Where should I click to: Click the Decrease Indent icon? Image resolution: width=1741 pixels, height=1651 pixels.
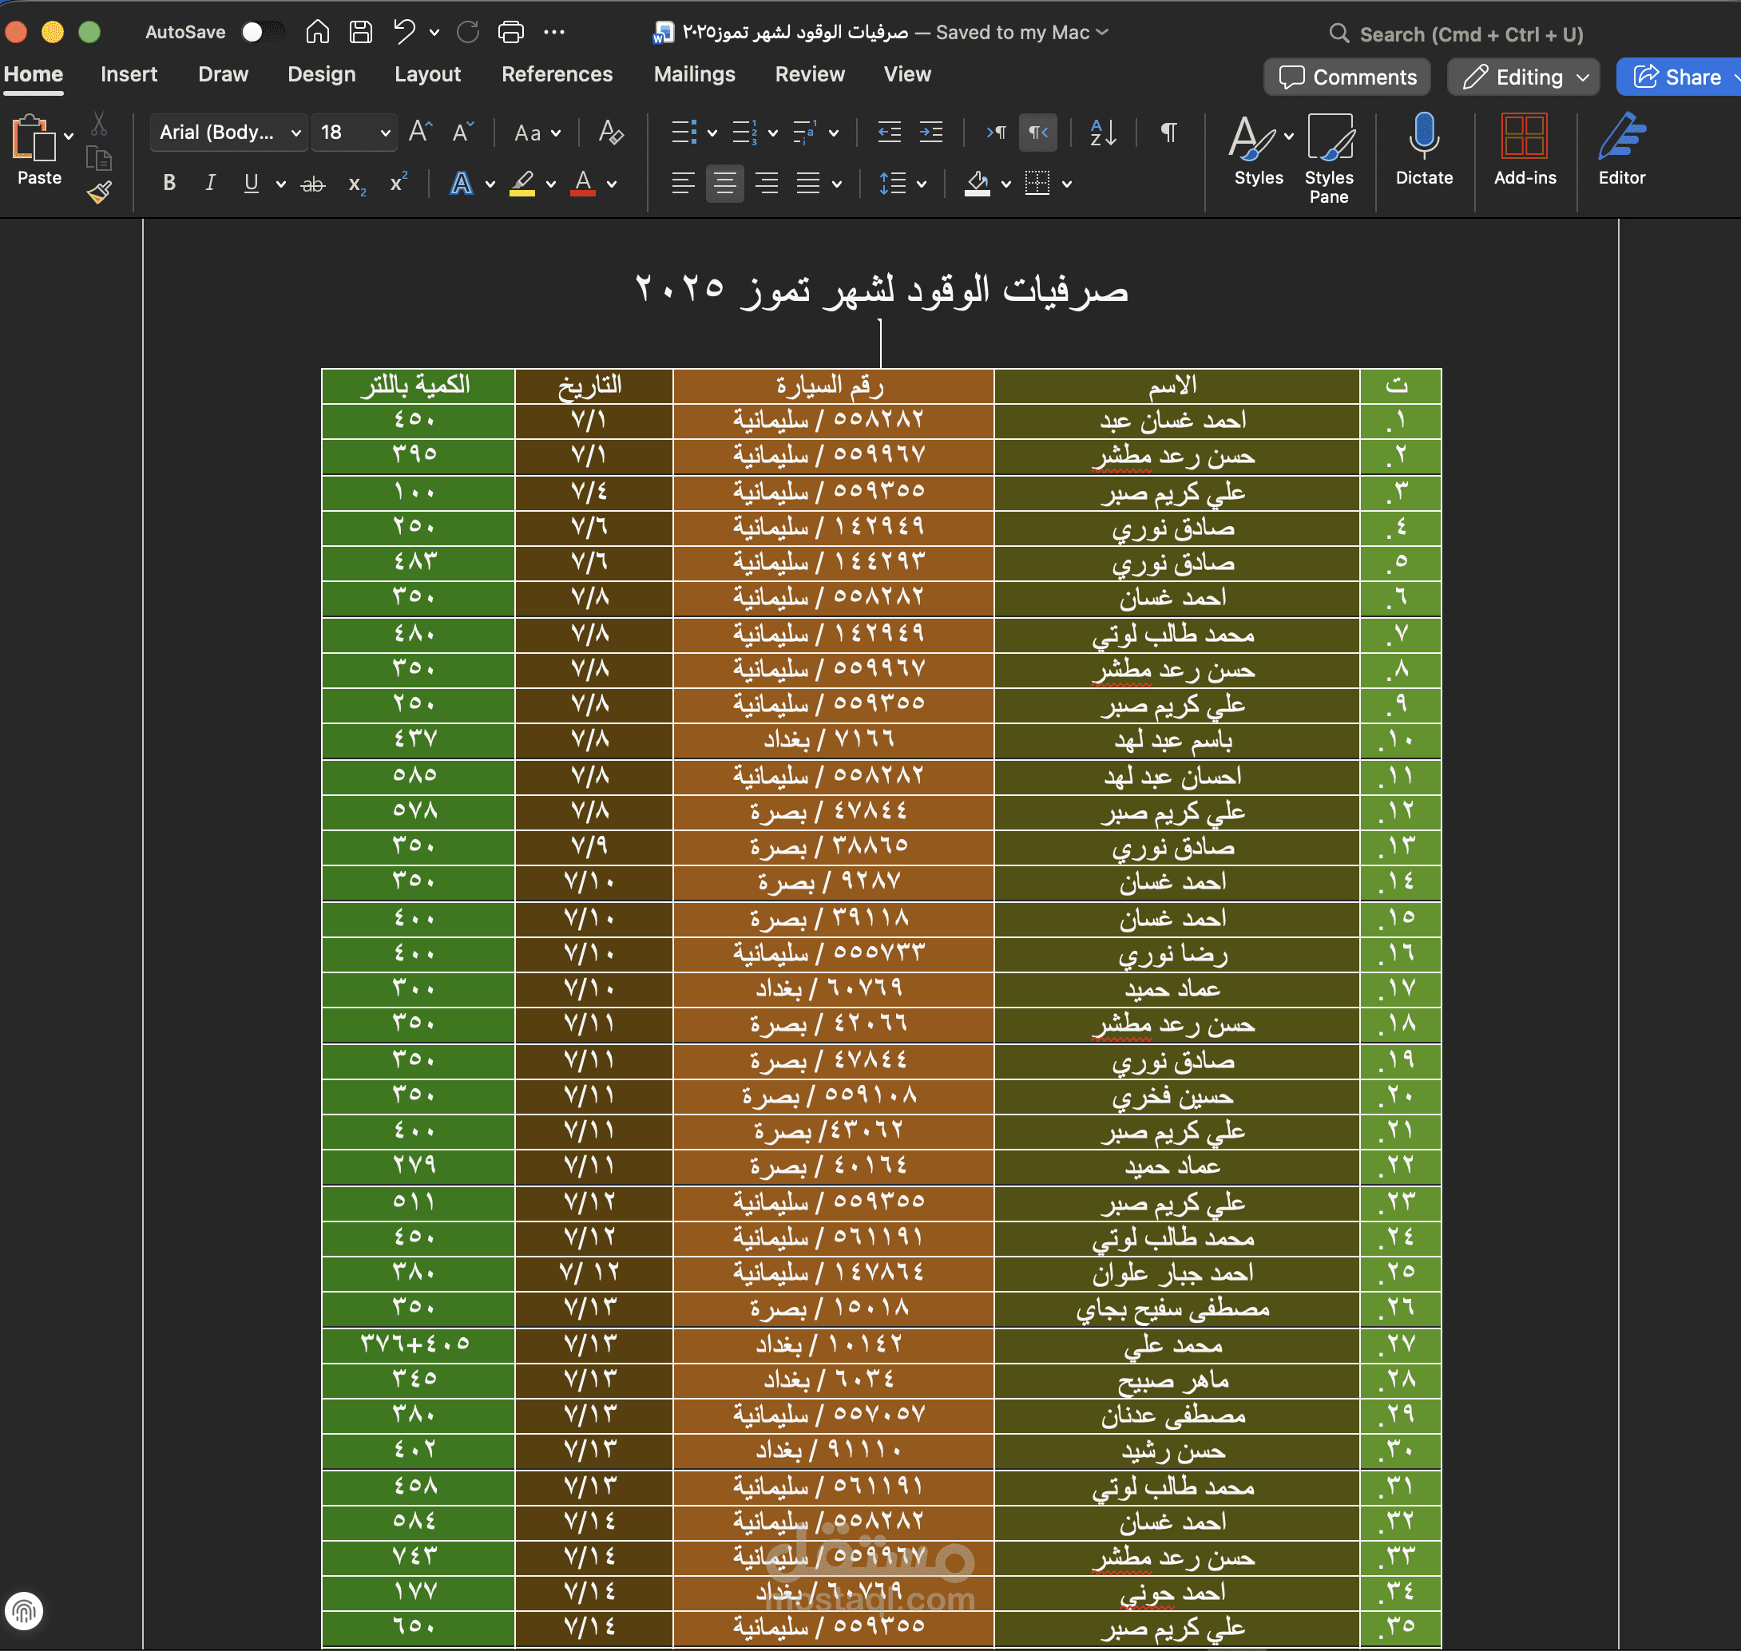click(890, 132)
